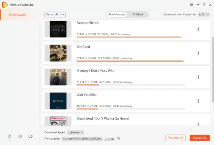Open the MP3 convert format dropdown
214x145 pixels.
(204, 14)
